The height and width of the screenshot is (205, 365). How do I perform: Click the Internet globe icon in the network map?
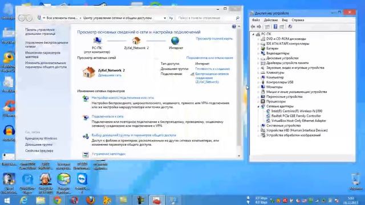pyautogui.click(x=175, y=41)
